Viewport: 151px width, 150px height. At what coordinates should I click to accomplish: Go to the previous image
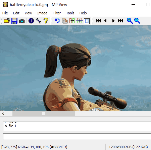[x=105, y=21]
